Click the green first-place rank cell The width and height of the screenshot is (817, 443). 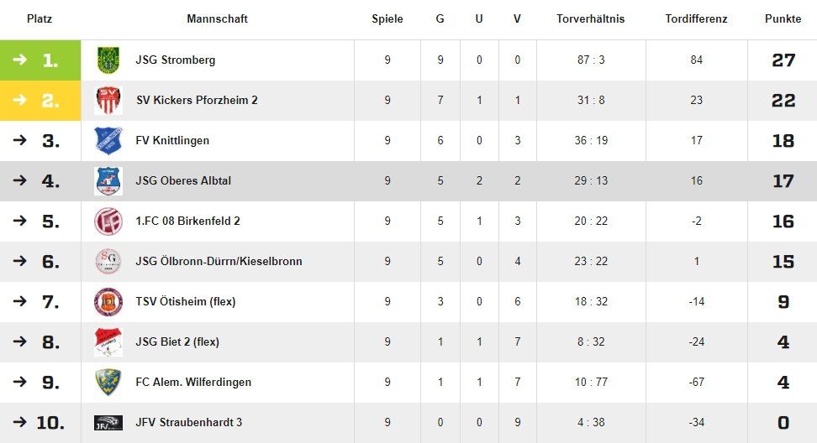point(40,60)
